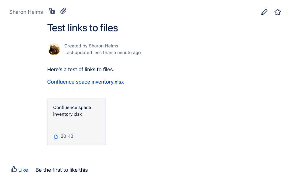The image size is (287, 190).
Task: Select the unlocked padlock icon in the header
Action: click(52, 11)
